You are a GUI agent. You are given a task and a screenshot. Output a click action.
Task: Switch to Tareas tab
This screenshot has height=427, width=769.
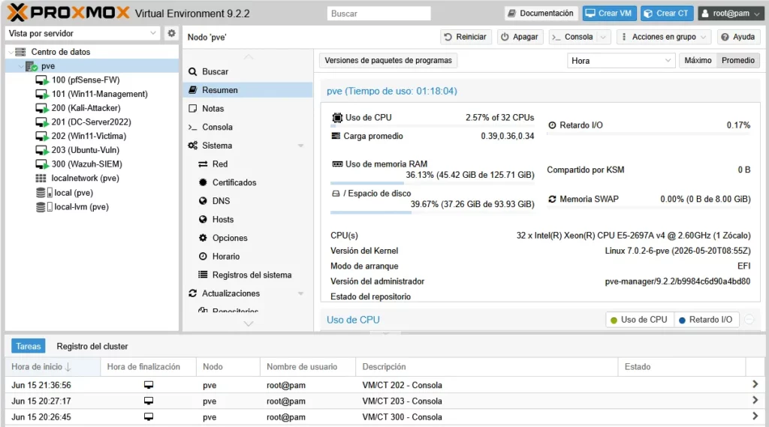click(29, 347)
